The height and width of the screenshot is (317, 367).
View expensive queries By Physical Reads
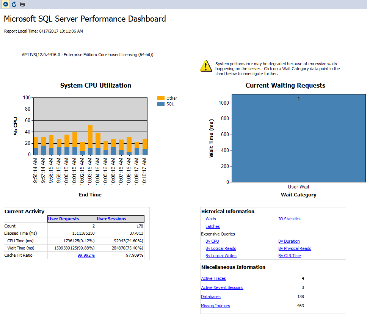click(295, 248)
